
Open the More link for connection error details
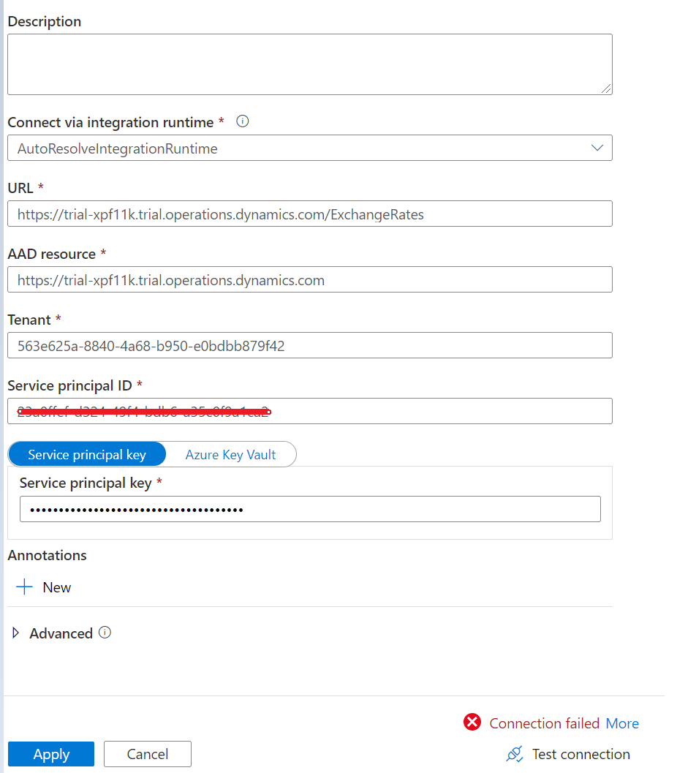(622, 723)
